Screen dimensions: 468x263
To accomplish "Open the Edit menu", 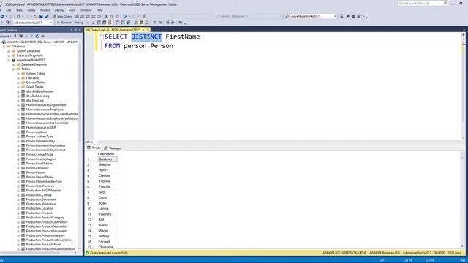I will pyautogui.click(x=8, y=10).
